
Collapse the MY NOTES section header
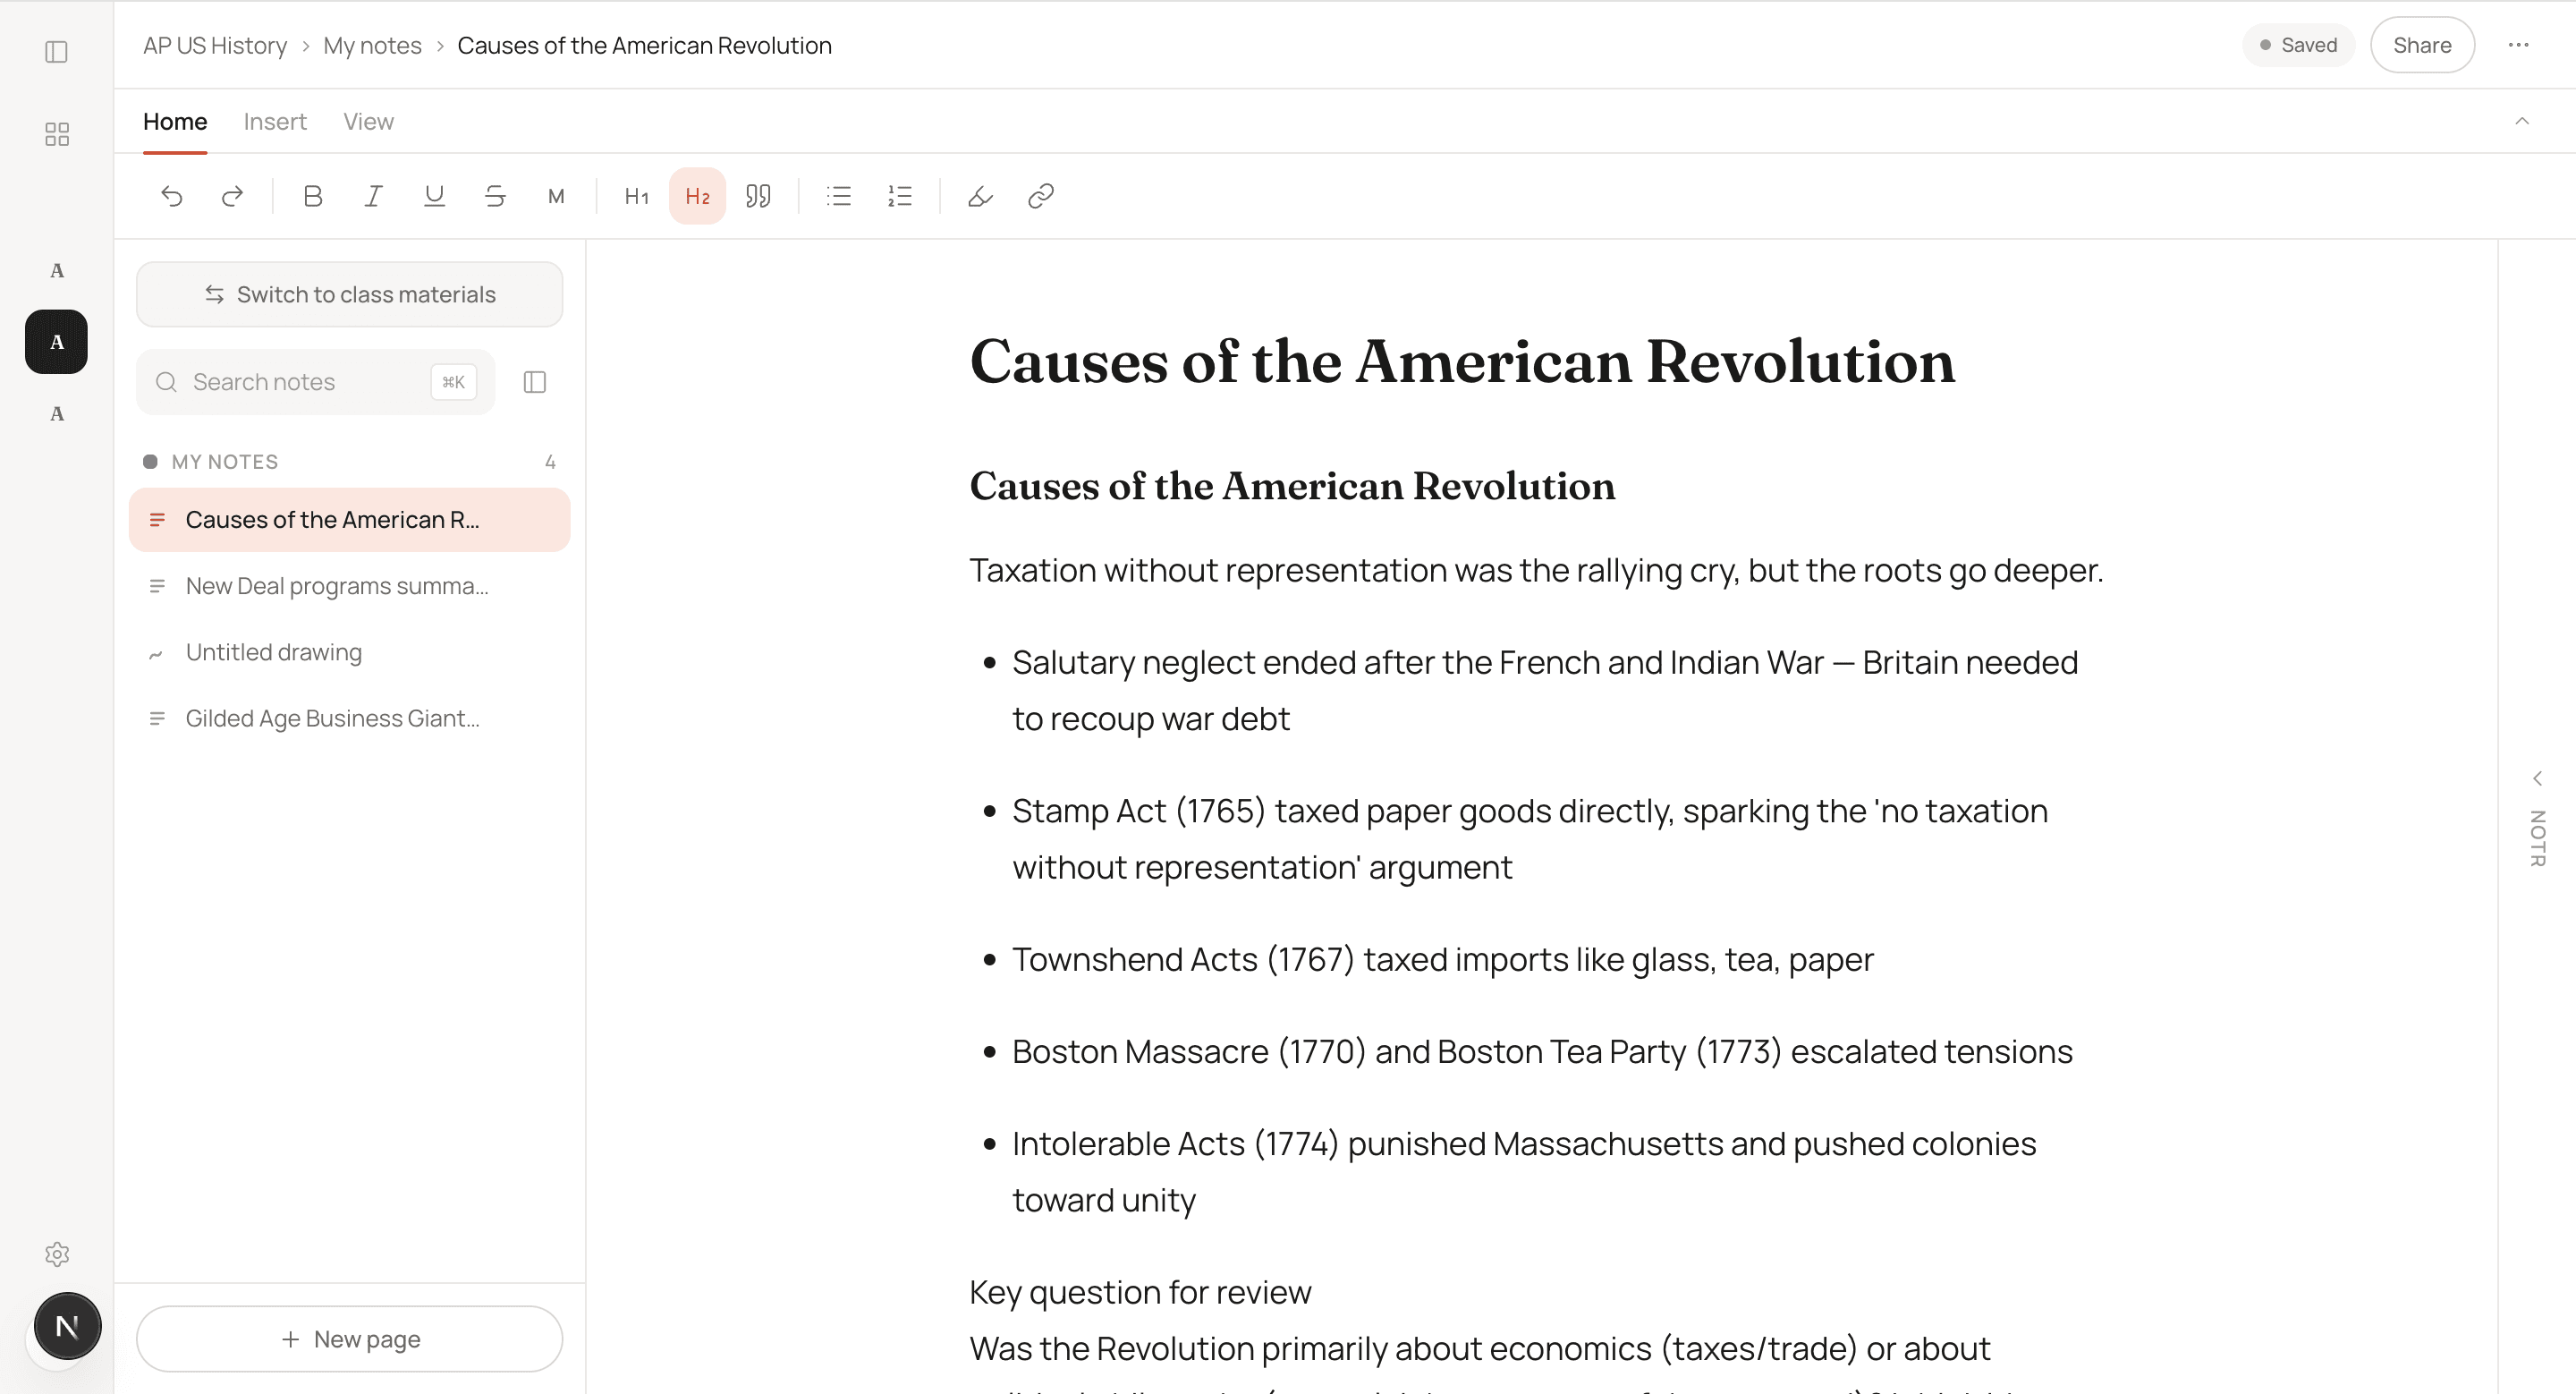tap(349, 462)
